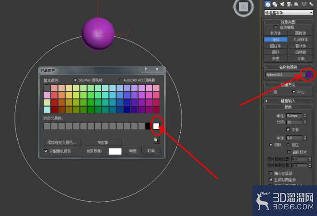Close the 对象颜色 dialog with X
Image resolution: width=317 pixels, height=216 pixels.
click(x=157, y=69)
